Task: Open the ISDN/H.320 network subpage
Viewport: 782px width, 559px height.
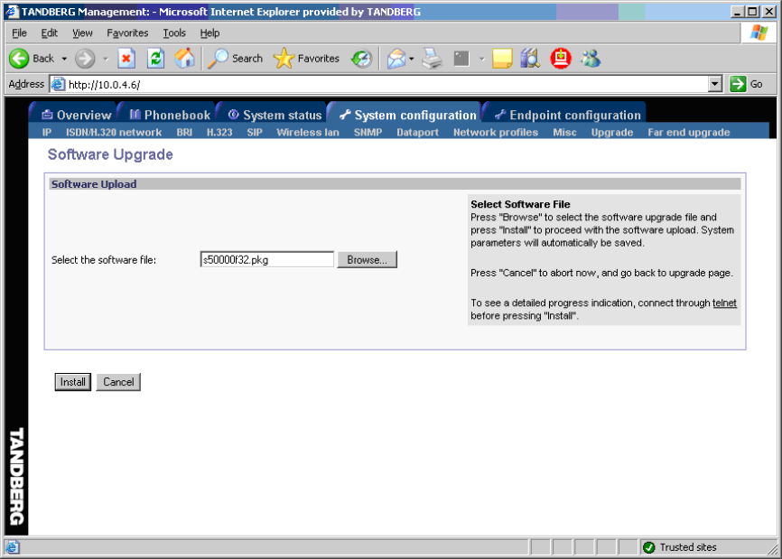Action: (x=114, y=132)
